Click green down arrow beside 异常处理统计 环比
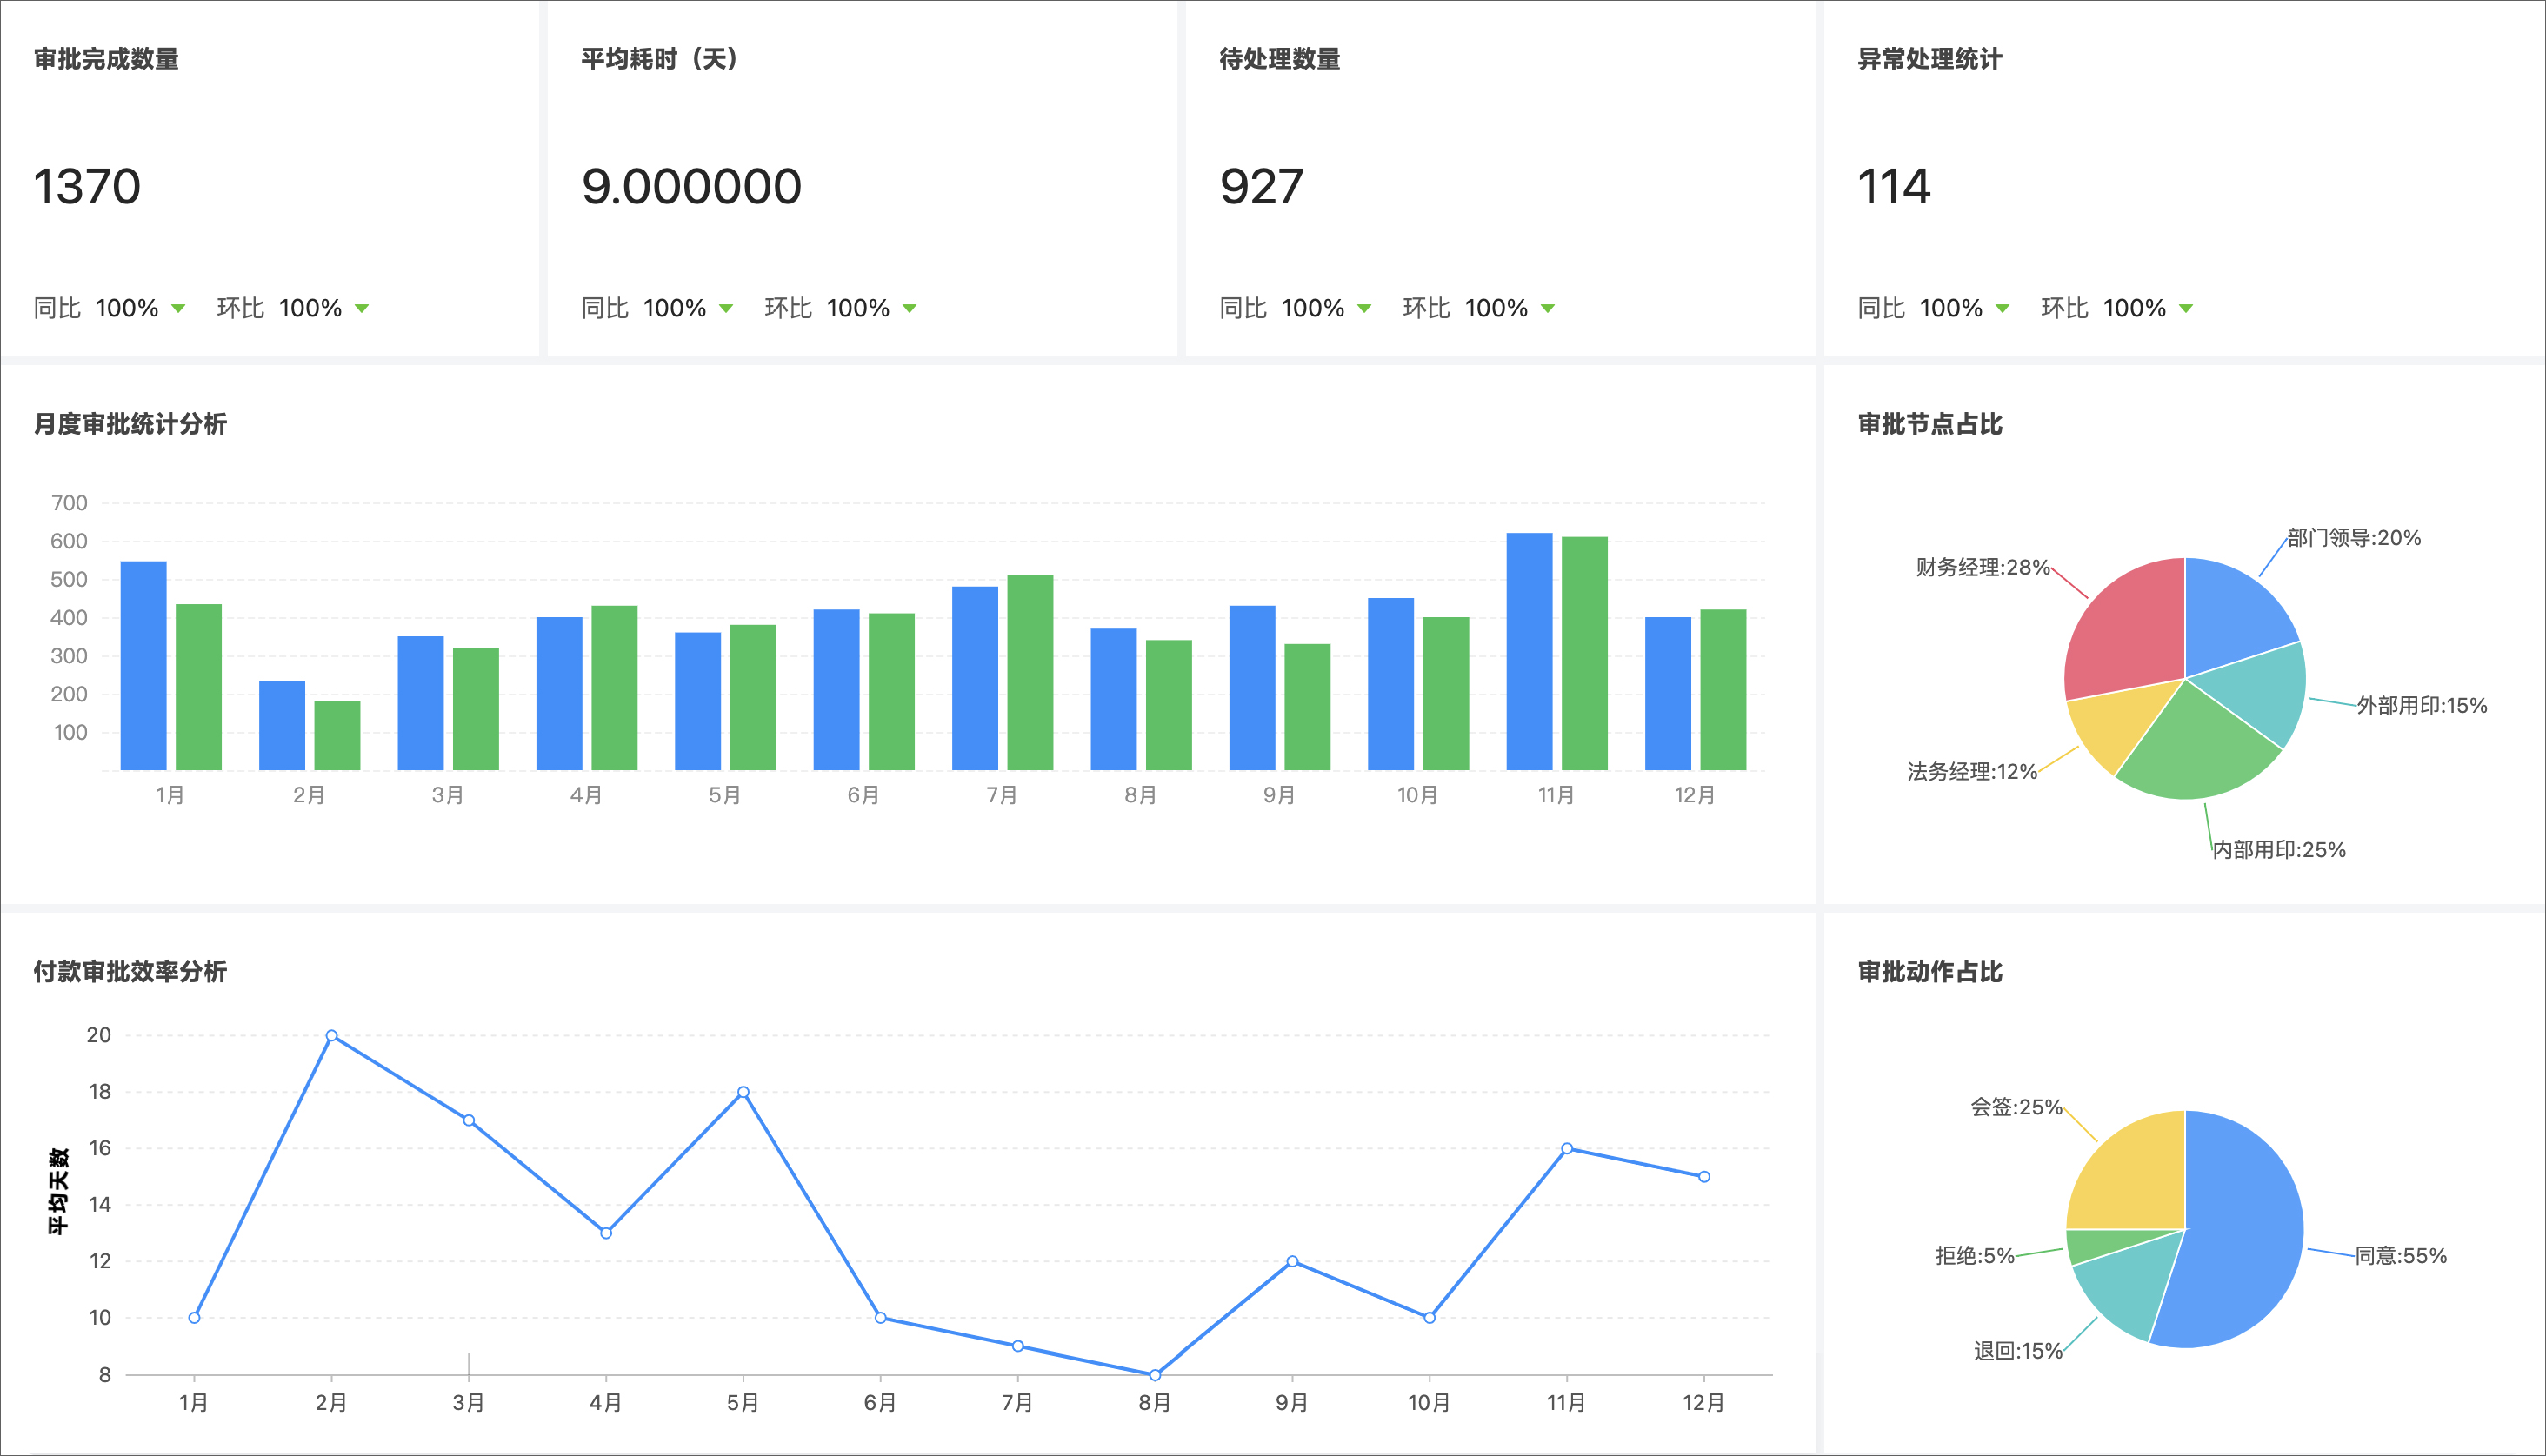This screenshot has width=2546, height=1456. coord(2186,308)
